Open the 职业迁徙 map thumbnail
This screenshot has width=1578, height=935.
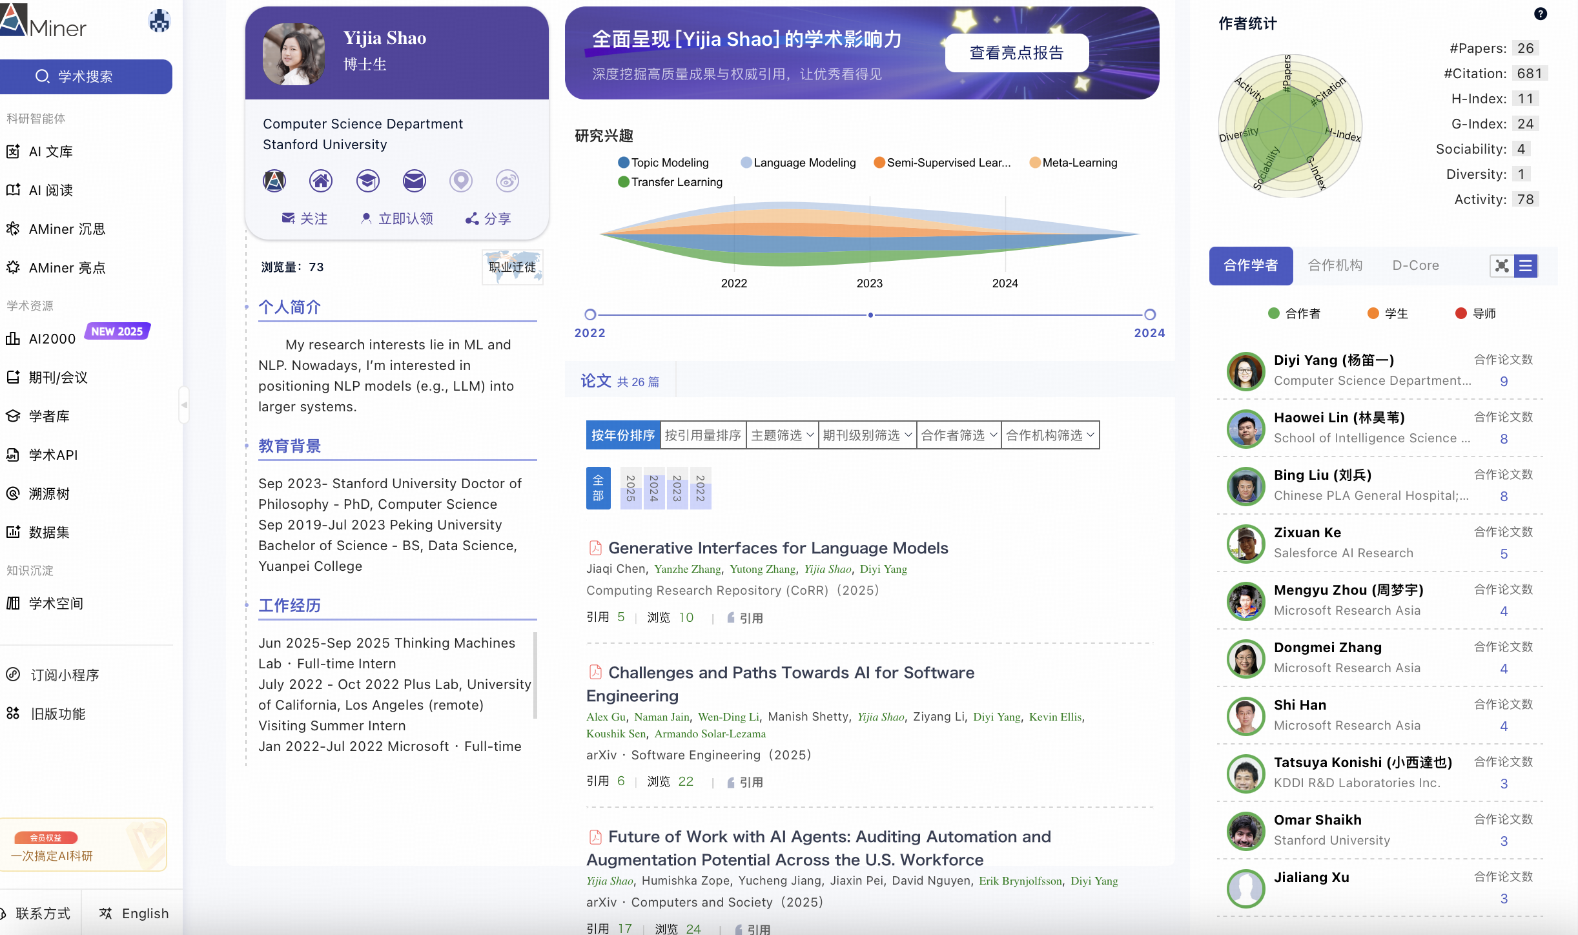[x=512, y=267]
